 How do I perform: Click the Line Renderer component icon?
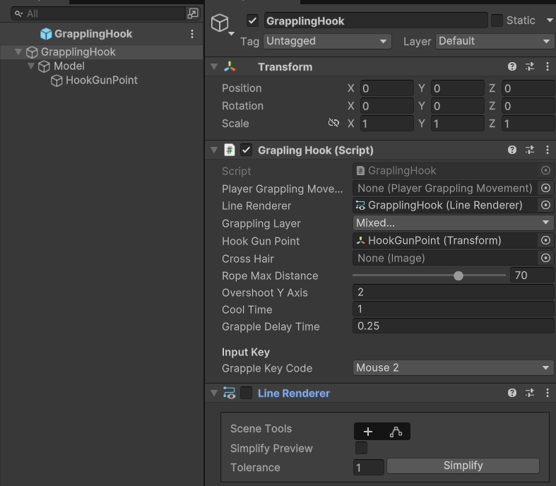click(x=229, y=393)
